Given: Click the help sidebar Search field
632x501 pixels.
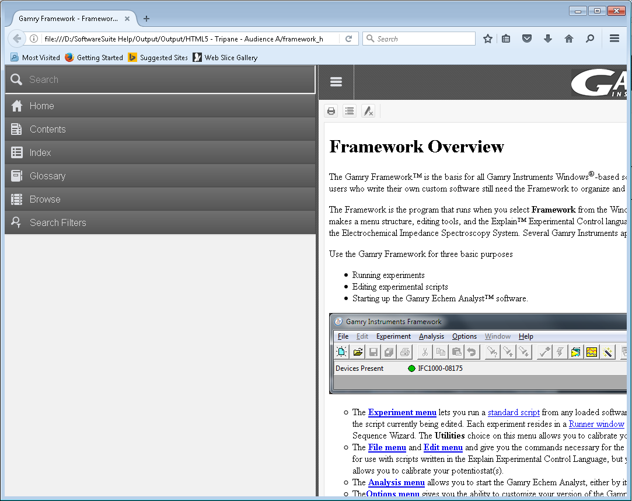Looking at the screenshot, I should (160, 79).
